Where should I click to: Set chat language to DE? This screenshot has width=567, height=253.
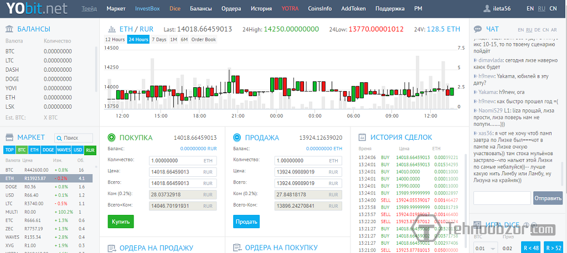pos(537,30)
